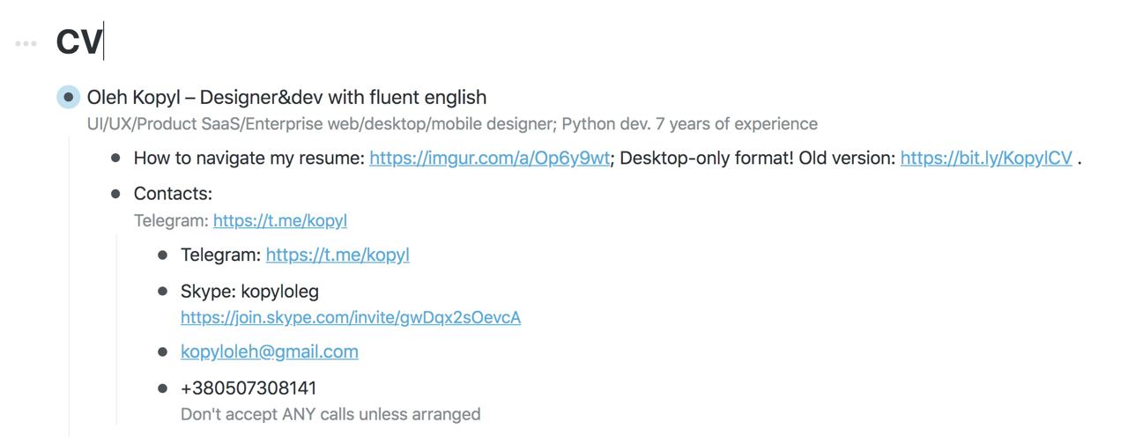Select the bullet beside Skype: kopyloleg
The height and width of the screenshot is (437, 1128).
[162, 292]
